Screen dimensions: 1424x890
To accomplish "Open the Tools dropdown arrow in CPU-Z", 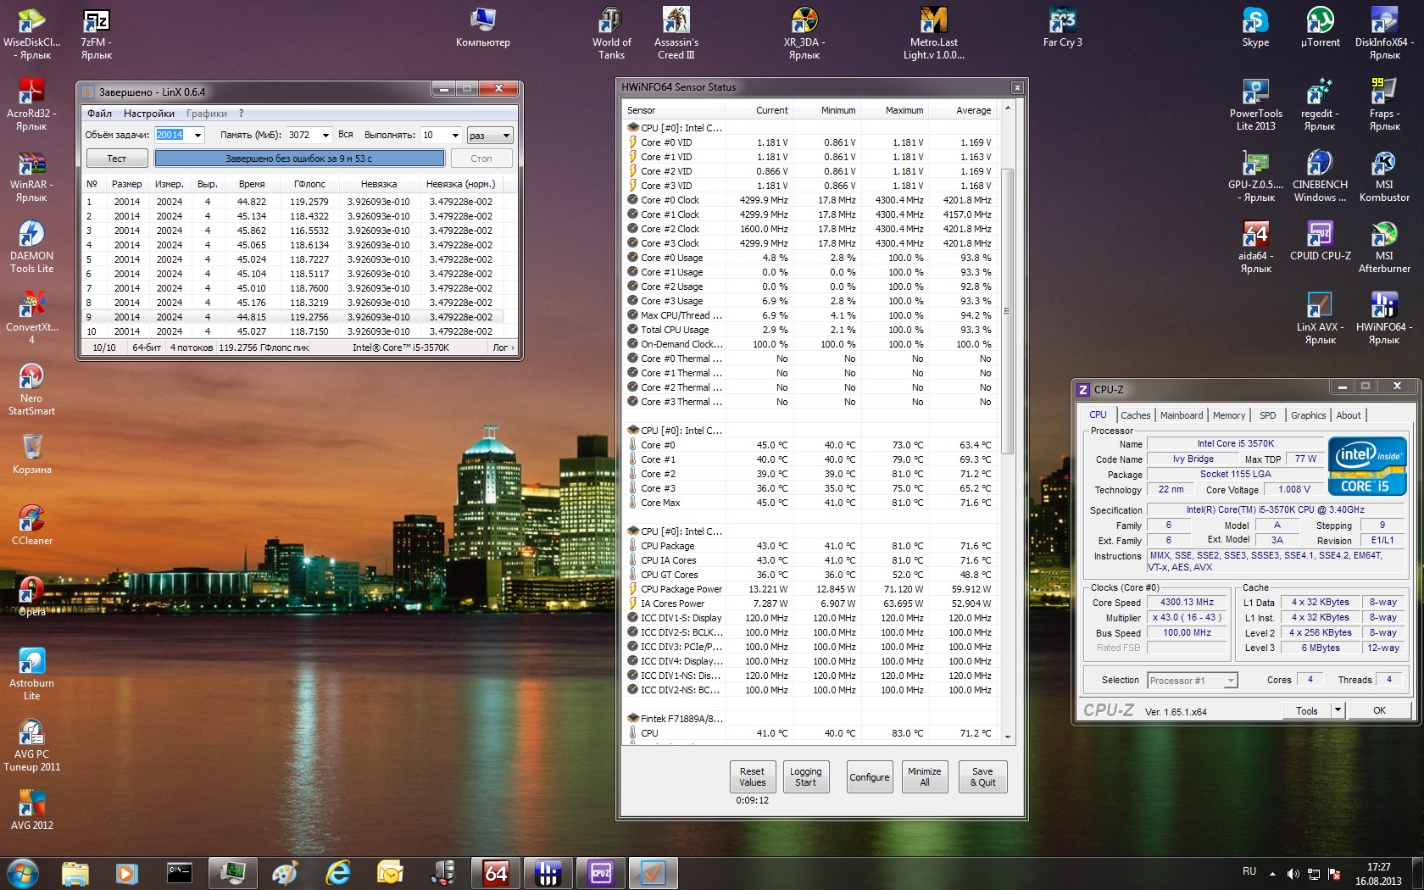I will pyautogui.click(x=1338, y=710).
